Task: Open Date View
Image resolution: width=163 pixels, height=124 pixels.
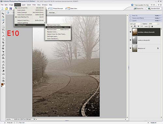Action: [71, 8]
